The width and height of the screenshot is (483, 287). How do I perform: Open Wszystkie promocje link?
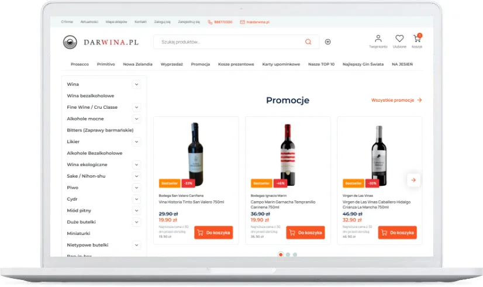click(396, 100)
